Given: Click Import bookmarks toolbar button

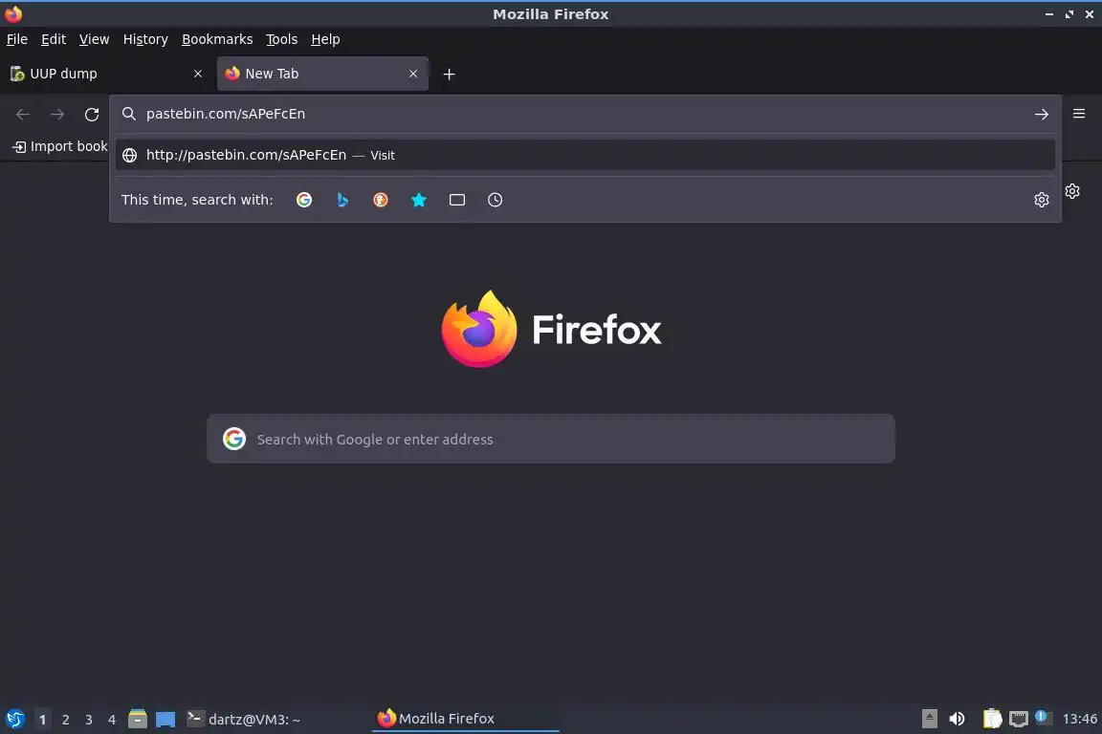Looking at the screenshot, I should 60,147.
